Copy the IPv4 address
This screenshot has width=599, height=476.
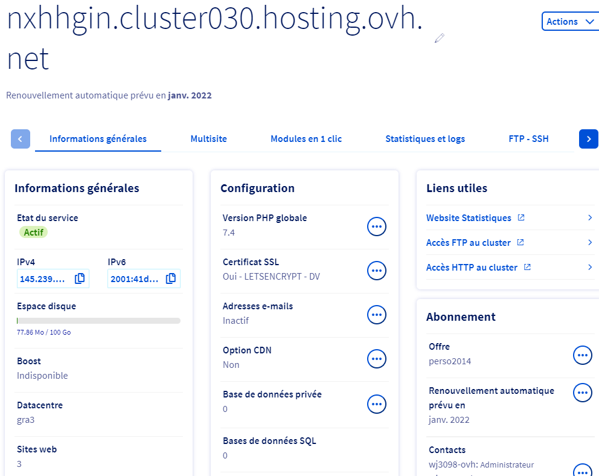[x=80, y=278]
